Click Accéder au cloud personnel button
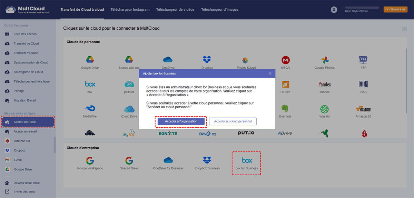Image resolution: width=414 pixels, height=198 pixels. click(x=233, y=121)
